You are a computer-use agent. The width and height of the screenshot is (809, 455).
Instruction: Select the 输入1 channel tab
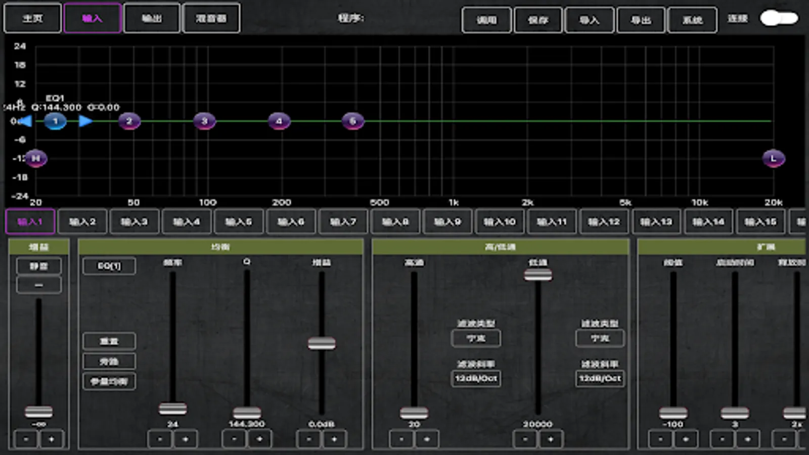coord(30,221)
